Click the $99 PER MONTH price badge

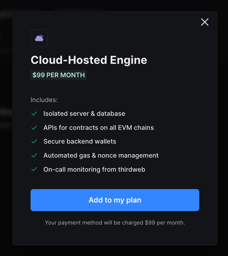click(59, 75)
